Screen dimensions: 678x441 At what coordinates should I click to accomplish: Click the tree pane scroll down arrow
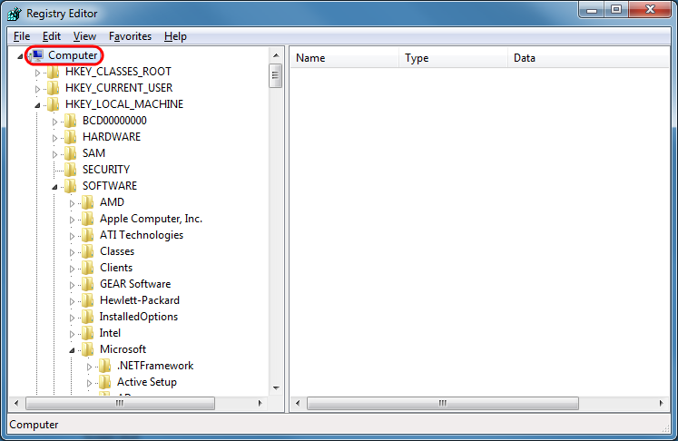pos(276,387)
